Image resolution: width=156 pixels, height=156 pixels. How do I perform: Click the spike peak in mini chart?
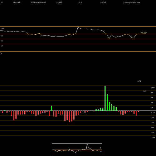click(x=87, y=144)
